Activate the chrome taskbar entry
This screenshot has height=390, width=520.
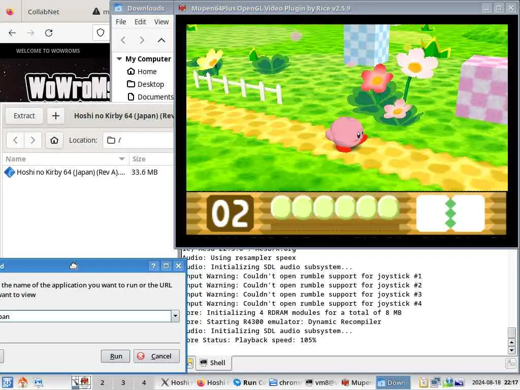[284, 382]
